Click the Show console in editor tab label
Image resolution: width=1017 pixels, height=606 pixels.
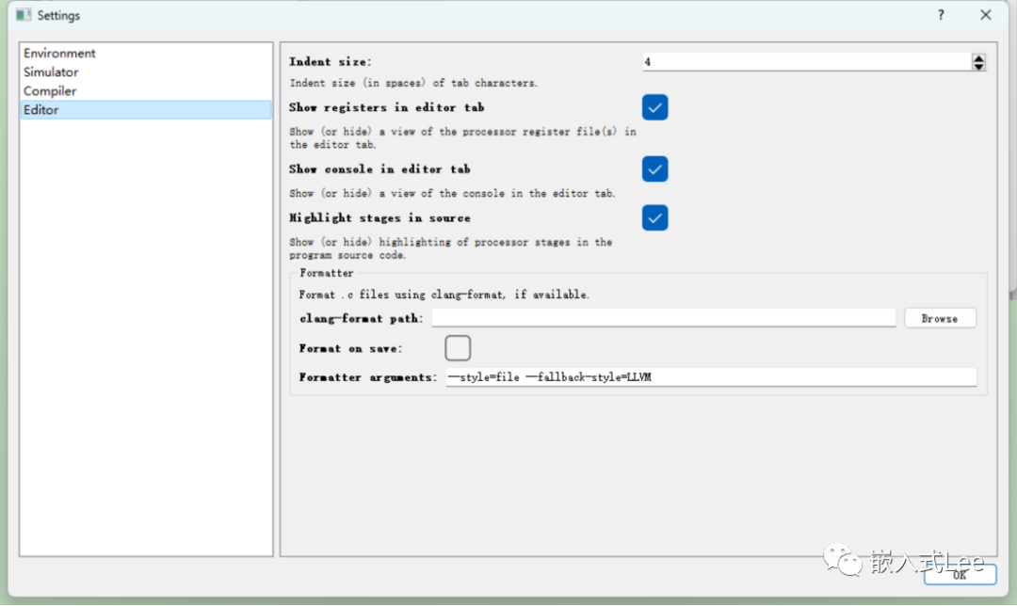tap(380, 169)
